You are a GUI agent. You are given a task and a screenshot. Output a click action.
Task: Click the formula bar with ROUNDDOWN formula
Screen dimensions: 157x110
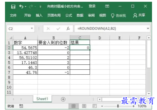tap(110, 29)
